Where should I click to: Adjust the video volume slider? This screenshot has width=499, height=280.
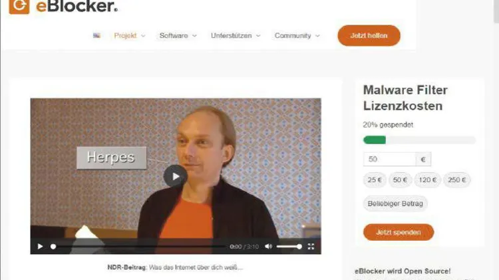[x=289, y=247]
